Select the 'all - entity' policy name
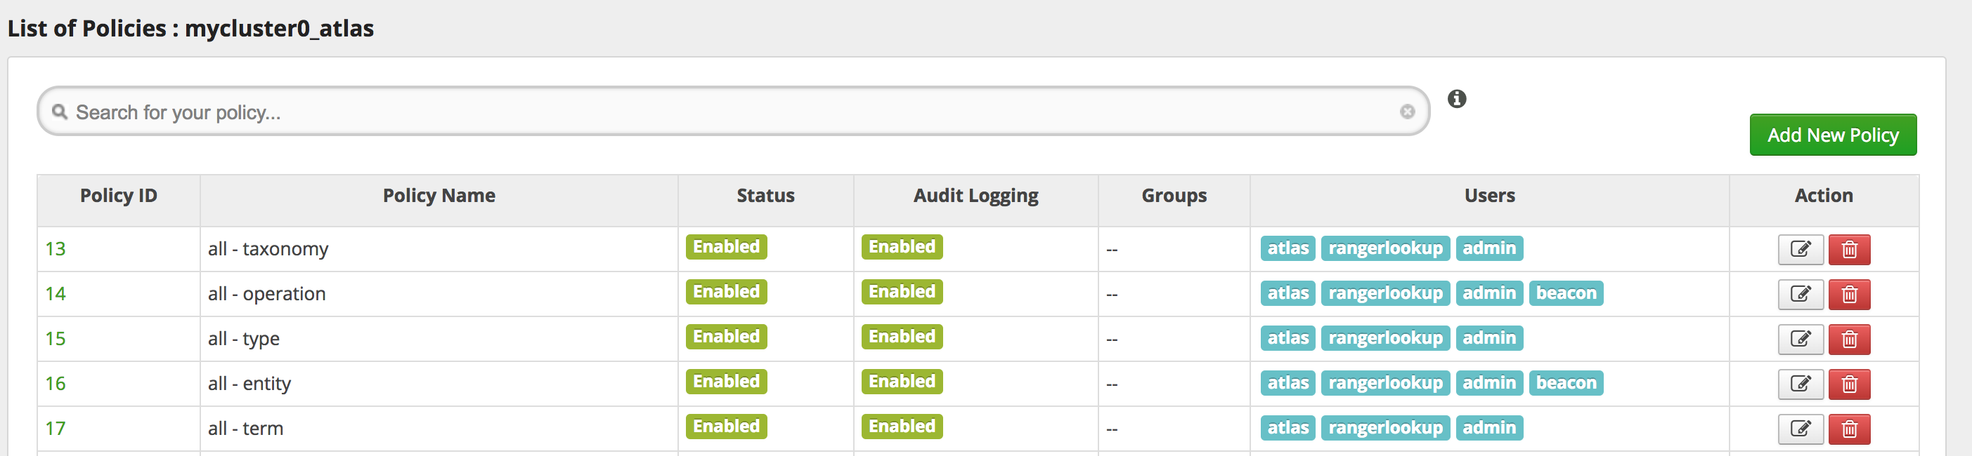 click(x=249, y=384)
